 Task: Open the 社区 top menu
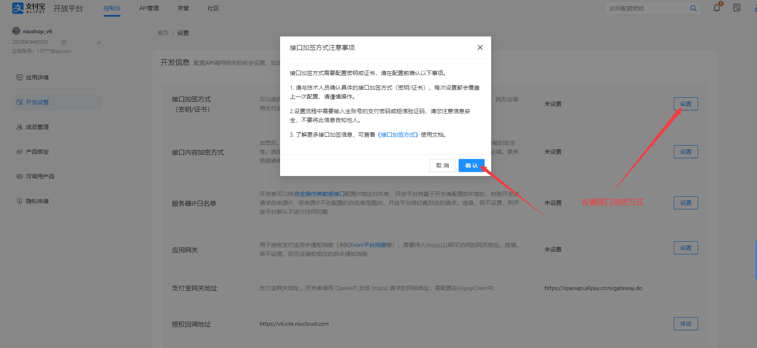[213, 8]
